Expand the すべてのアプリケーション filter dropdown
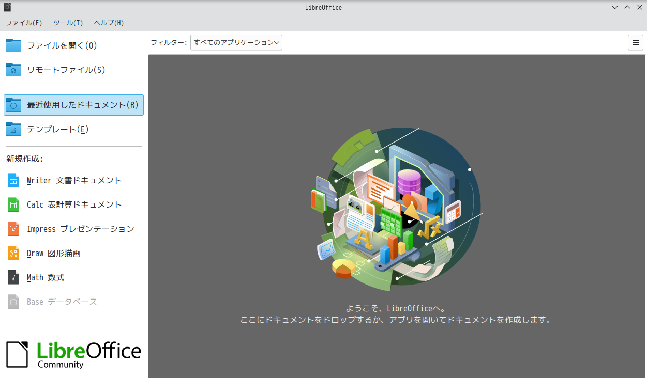Screen dimensions: 647x378 point(236,42)
